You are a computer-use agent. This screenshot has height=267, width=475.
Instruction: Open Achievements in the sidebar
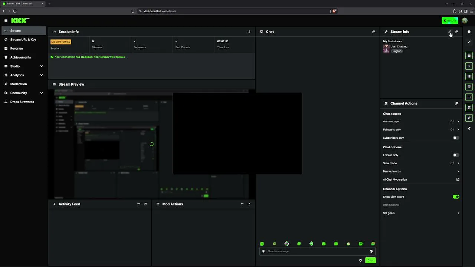[24, 57]
